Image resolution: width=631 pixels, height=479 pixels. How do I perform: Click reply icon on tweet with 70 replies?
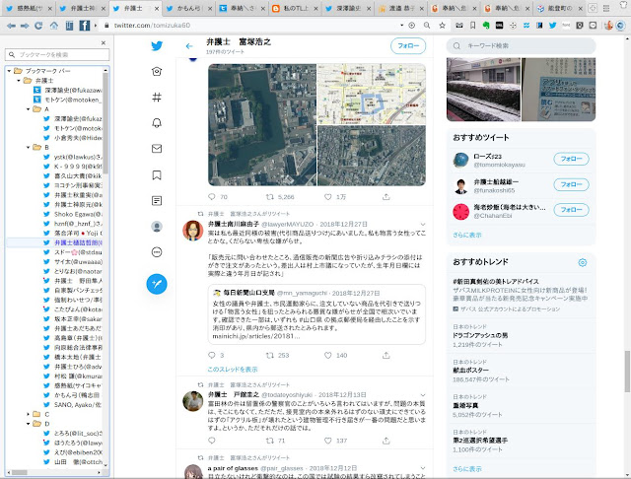pyautogui.click(x=212, y=197)
